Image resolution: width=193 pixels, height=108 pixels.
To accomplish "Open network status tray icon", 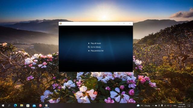I will pos(165,106).
